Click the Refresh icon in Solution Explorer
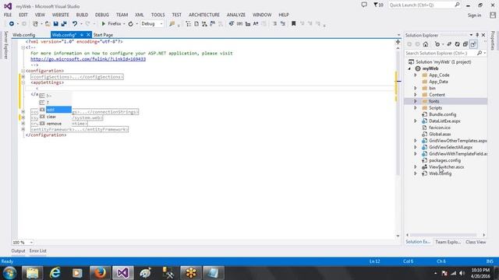The width and height of the screenshot is (499, 280). click(x=457, y=44)
